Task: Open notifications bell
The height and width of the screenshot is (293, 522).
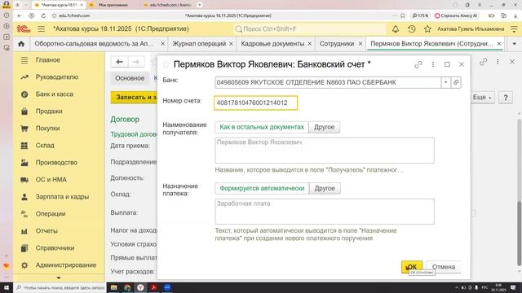Action: [396, 29]
